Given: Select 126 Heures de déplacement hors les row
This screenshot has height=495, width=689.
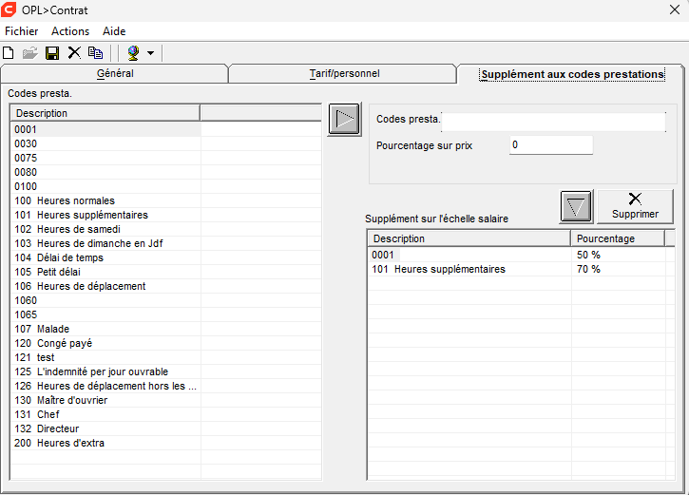Looking at the screenshot, I should pos(166,386).
